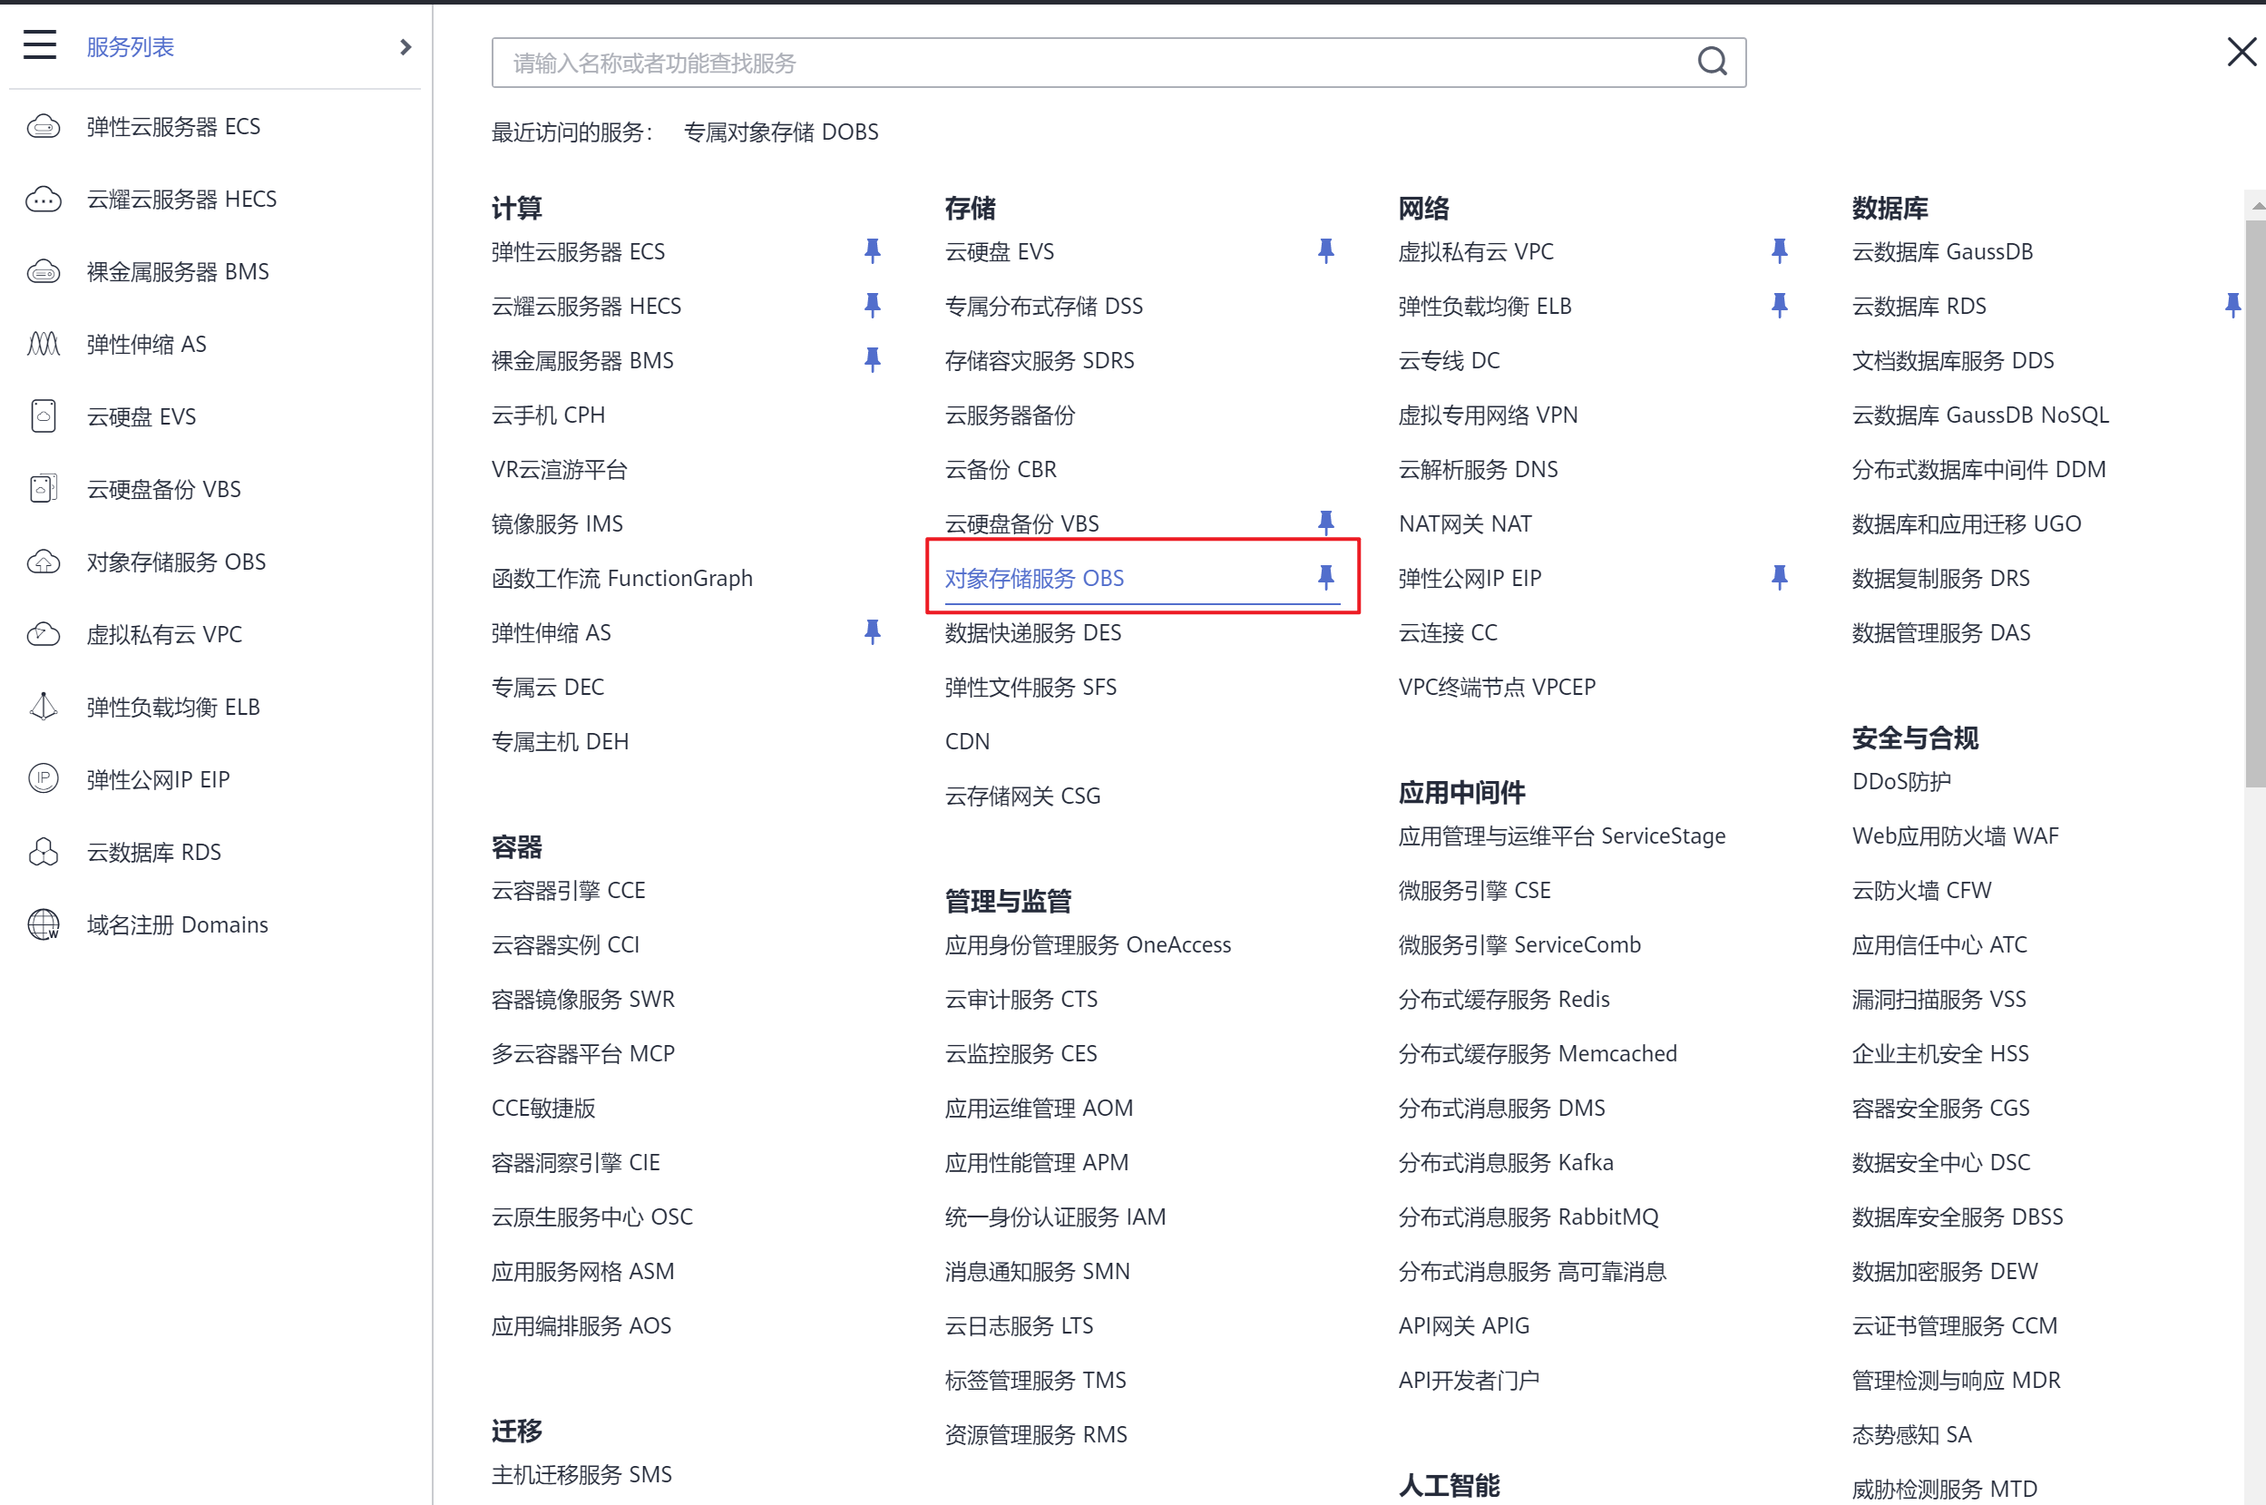Open the CDN service link
Screen dimensions: 2266x1505
(966, 742)
